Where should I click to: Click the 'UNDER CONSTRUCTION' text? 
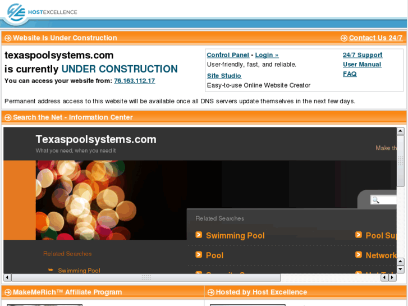pyautogui.click(x=120, y=69)
